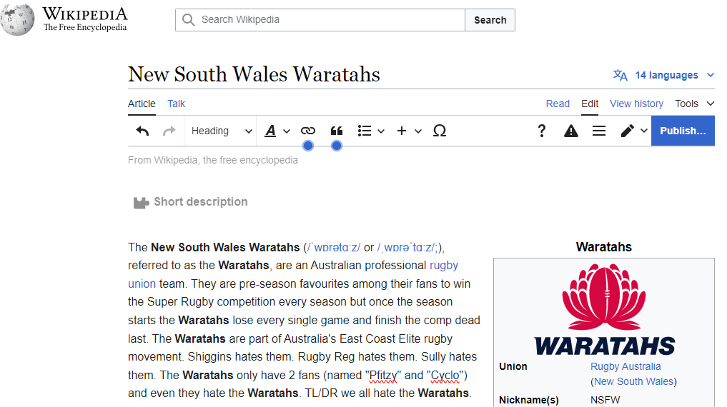
Task: Open the page options hamburger menu
Action: point(599,131)
